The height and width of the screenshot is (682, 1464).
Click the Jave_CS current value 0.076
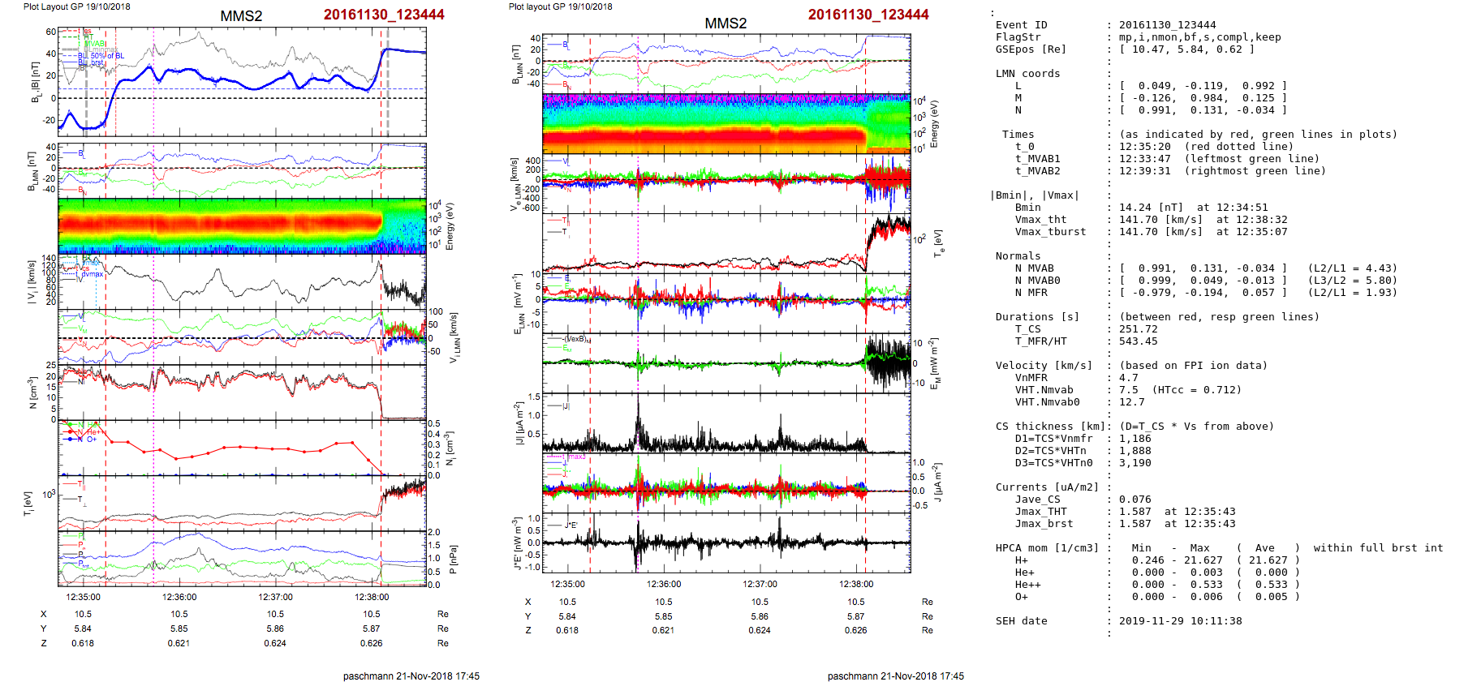[x=1135, y=500]
